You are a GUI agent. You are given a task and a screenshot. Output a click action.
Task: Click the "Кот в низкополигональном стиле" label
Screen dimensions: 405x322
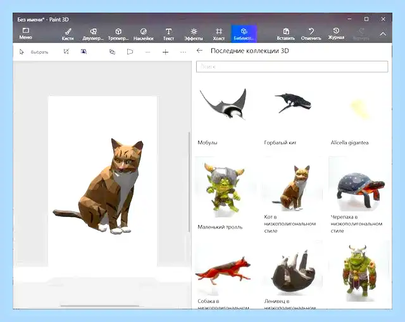pos(290,223)
